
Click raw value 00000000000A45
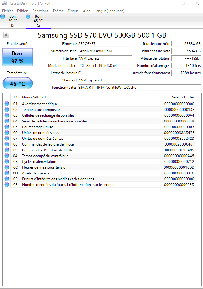(179, 156)
